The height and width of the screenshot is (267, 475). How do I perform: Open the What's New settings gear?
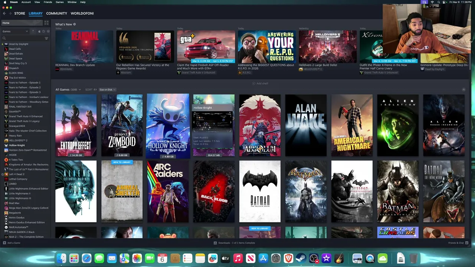pyautogui.click(x=74, y=24)
